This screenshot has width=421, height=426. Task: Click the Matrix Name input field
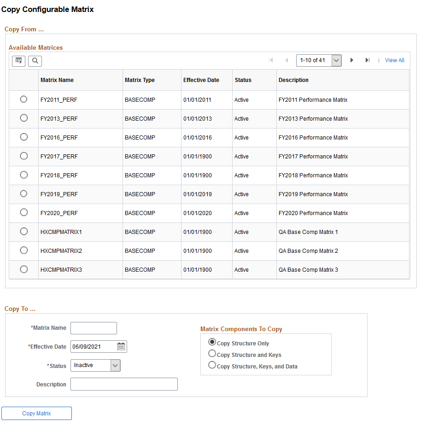(94, 328)
